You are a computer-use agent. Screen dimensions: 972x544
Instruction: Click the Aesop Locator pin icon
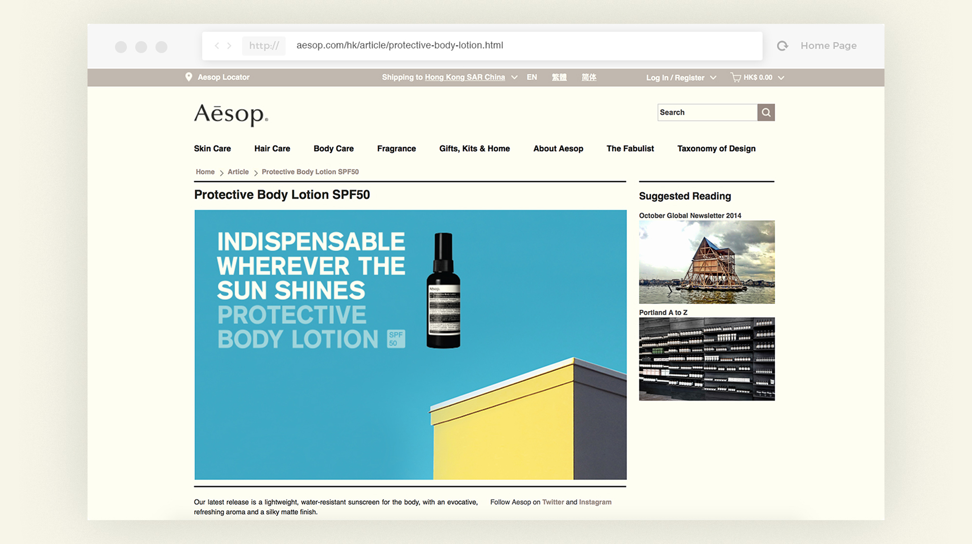click(x=189, y=77)
